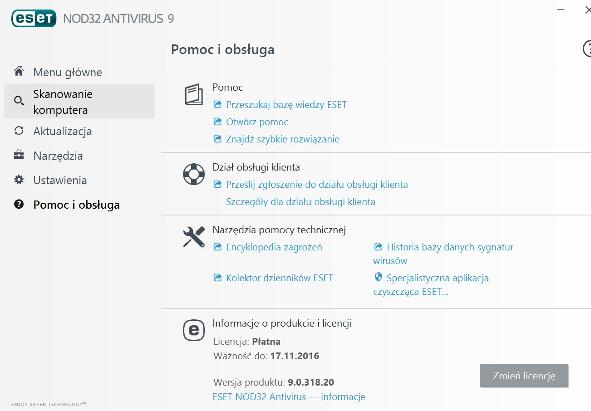This screenshot has width=591, height=411.
Task: Launch Kolektor dzienników ESET
Action: (280, 278)
